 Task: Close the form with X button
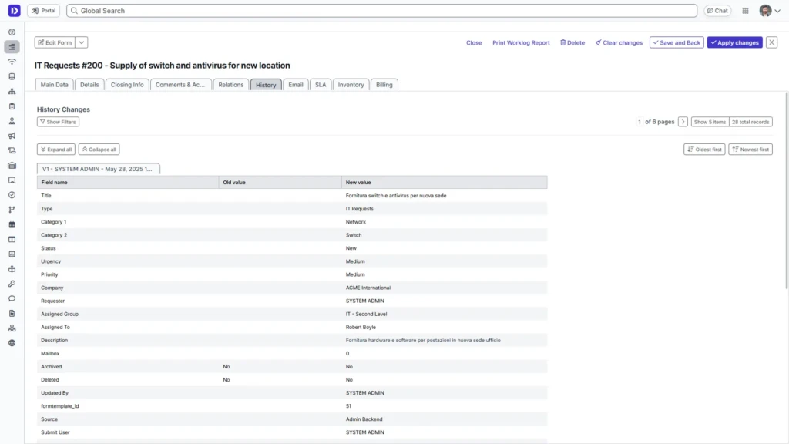coord(771,43)
